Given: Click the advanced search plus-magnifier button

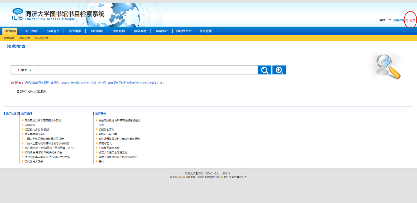Looking at the screenshot, I should tap(279, 70).
